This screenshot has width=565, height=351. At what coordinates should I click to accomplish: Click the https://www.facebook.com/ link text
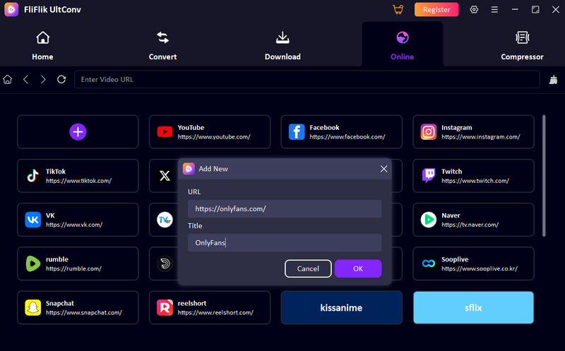[x=347, y=137]
